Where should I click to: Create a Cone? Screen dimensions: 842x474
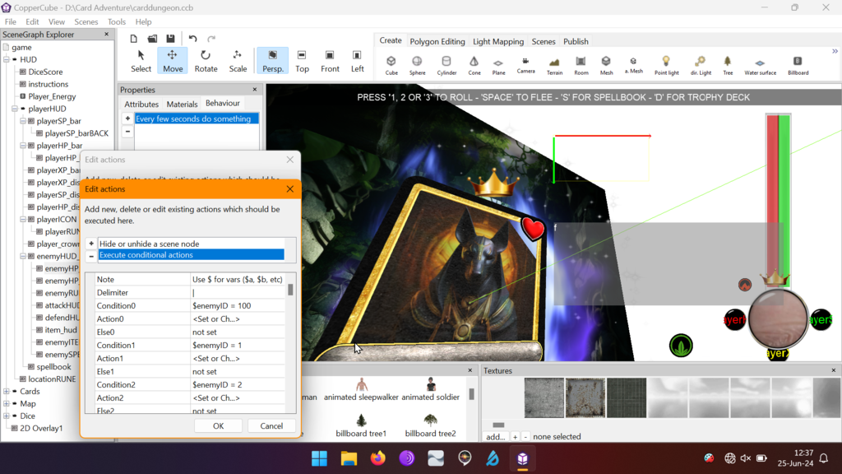(x=474, y=65)
